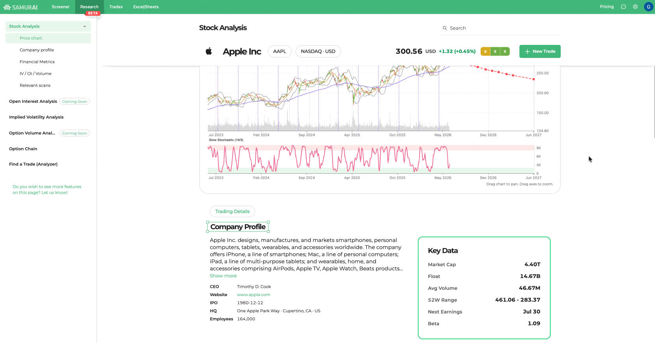
Task: Open the Trades tab
Action: pyautogui.click(x=116, y=7)
